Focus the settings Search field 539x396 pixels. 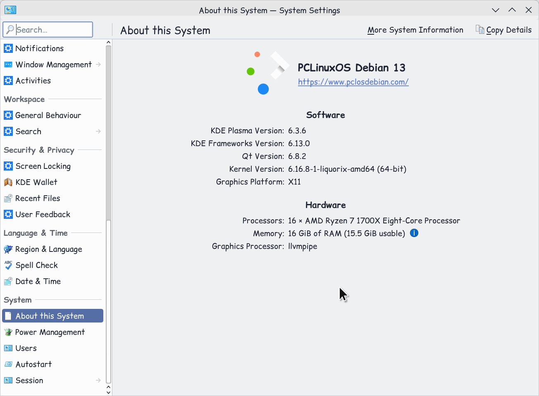53,30
